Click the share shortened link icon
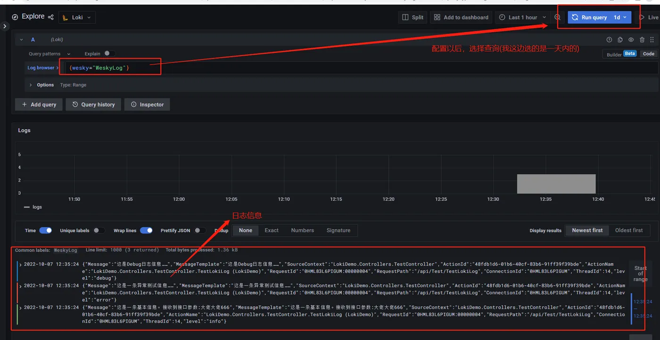Screen dimensions: 660x340 [51, 17]
